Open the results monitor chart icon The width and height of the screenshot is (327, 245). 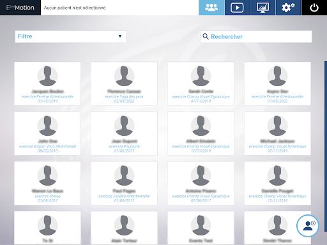coord(262,8)
